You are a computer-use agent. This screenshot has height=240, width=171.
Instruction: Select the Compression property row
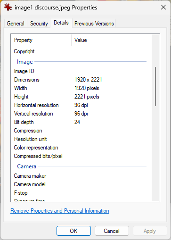coord(79,131)
